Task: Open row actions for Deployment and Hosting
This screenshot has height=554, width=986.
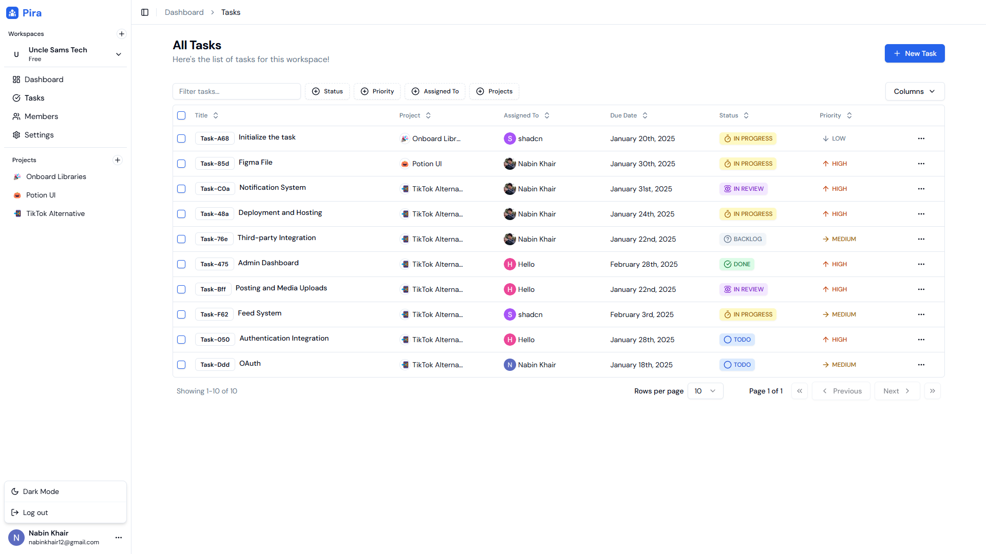Action: 921,214
